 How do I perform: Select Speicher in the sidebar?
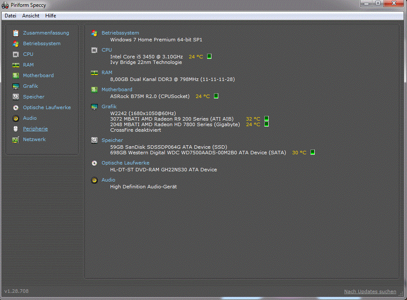[33, 97]
